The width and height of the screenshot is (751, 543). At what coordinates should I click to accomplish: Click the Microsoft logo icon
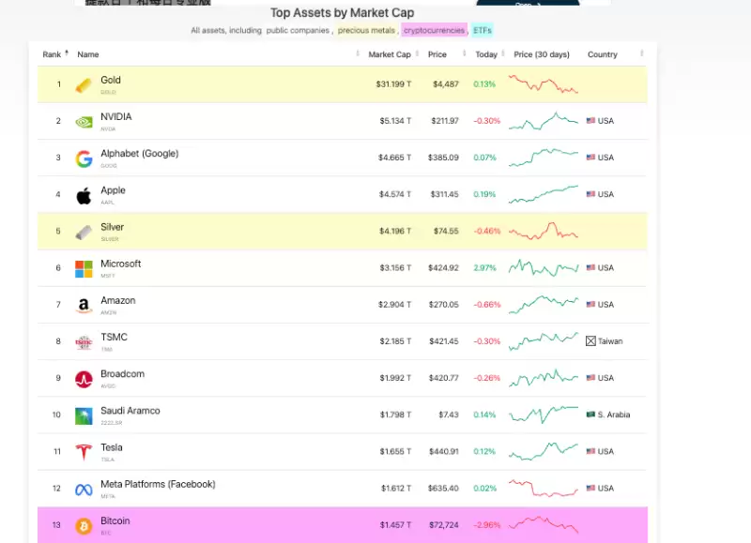84,269
